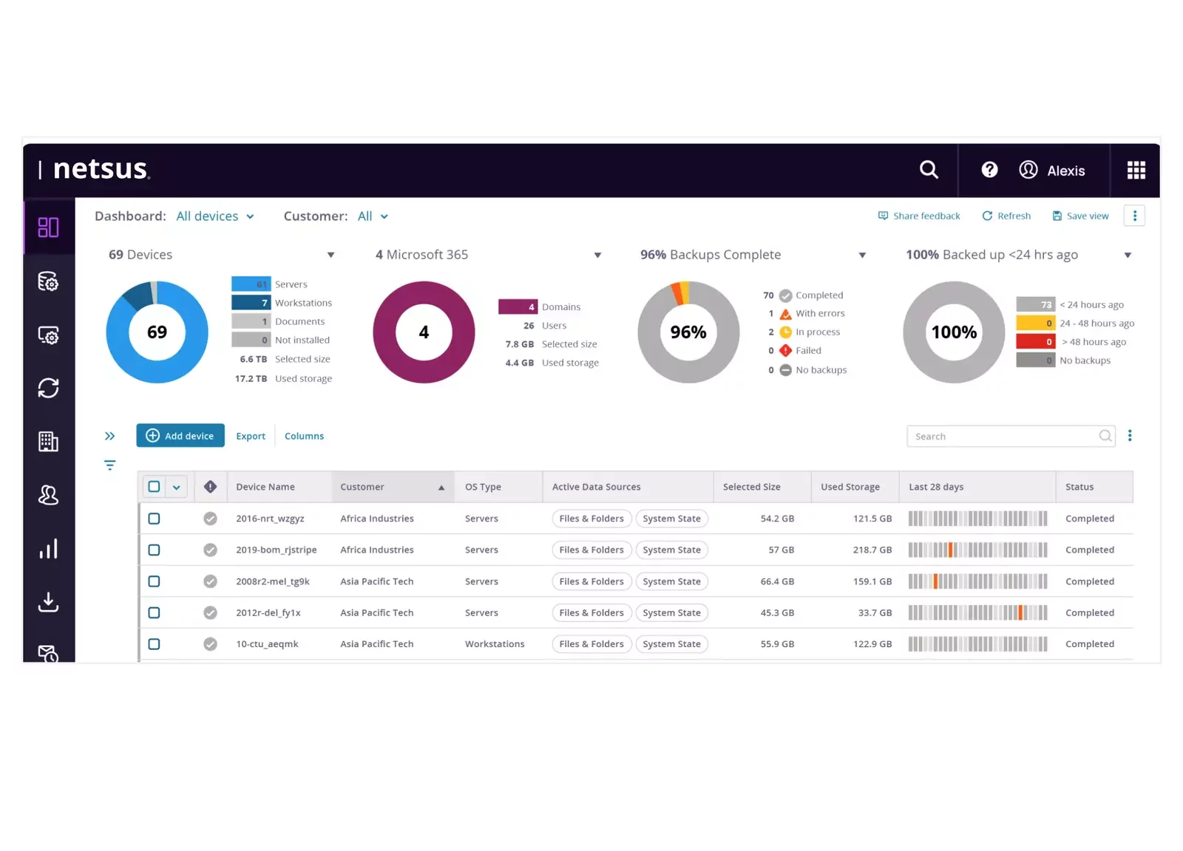1183x851 pixels.
Task: Open the bar chart reports sidebar icon
Action: (x=49, y=549)
